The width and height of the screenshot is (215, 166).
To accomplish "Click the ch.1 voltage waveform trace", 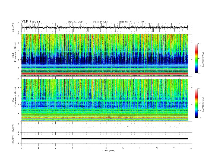I will pyautogui.click(x=105, y=27).
